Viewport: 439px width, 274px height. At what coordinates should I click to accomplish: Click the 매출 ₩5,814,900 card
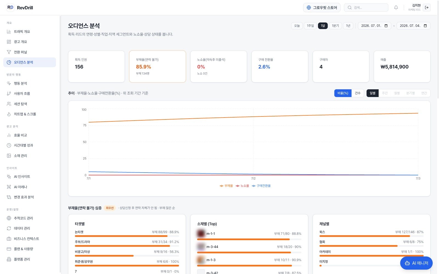tap(402, 66)
